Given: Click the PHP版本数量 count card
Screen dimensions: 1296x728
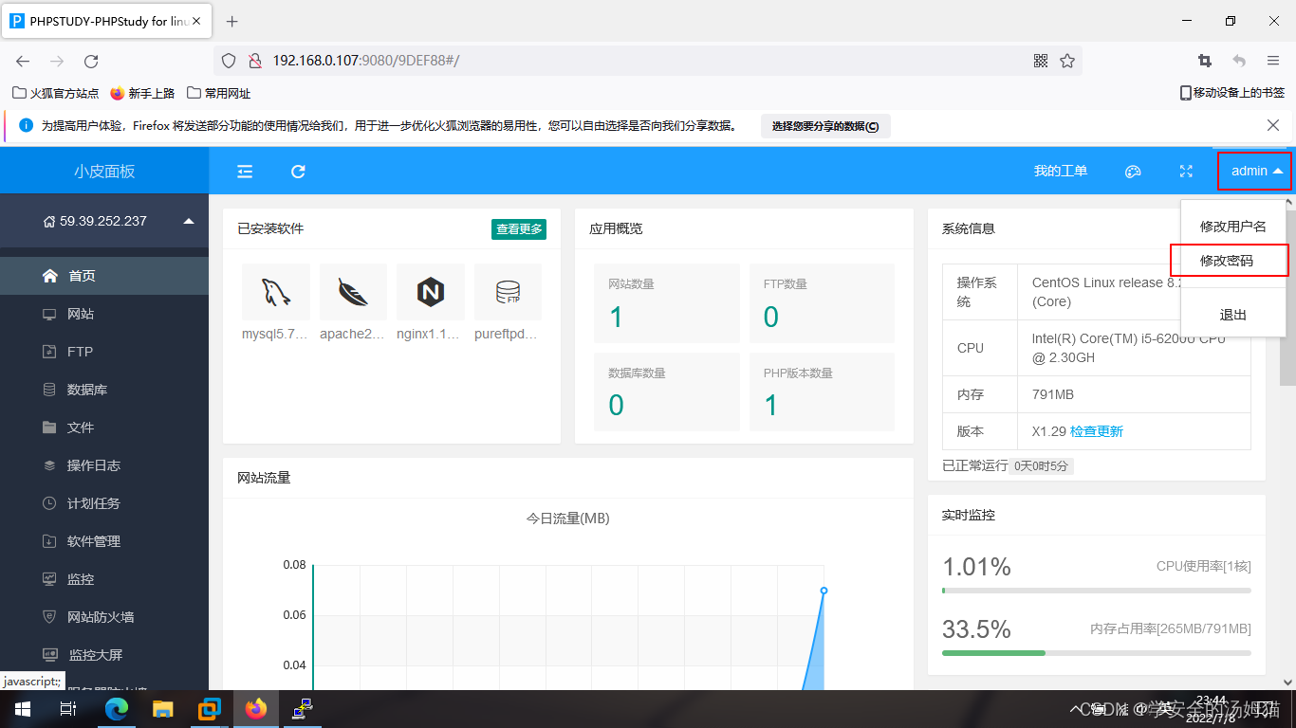Looking at the screenshot, I should (822, 392).
